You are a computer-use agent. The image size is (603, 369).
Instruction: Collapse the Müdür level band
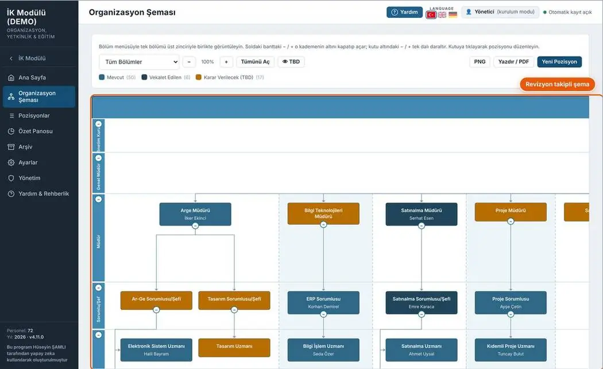98,199
